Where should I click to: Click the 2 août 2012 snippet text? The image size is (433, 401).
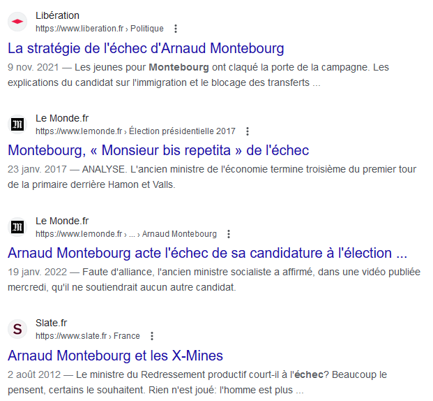(x=187, y=382)
